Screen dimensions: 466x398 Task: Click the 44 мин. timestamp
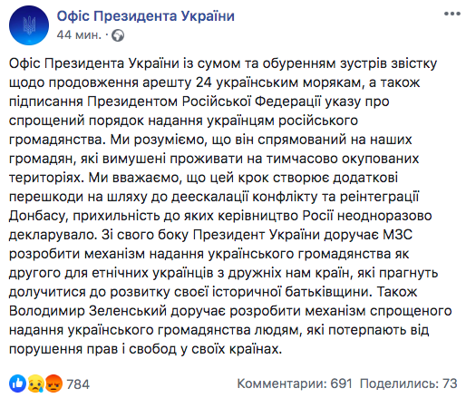[79, 35]
